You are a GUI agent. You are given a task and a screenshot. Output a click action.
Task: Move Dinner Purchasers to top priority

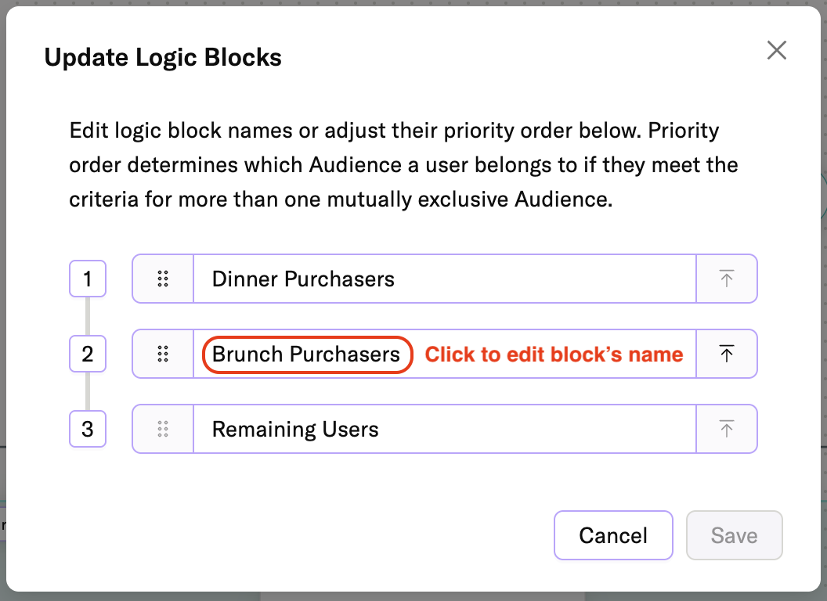(726, 279)
